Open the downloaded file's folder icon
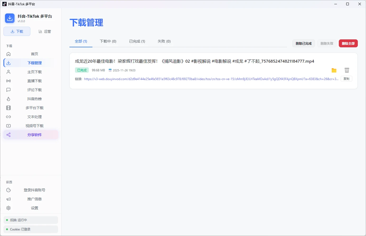 [334, 70]
